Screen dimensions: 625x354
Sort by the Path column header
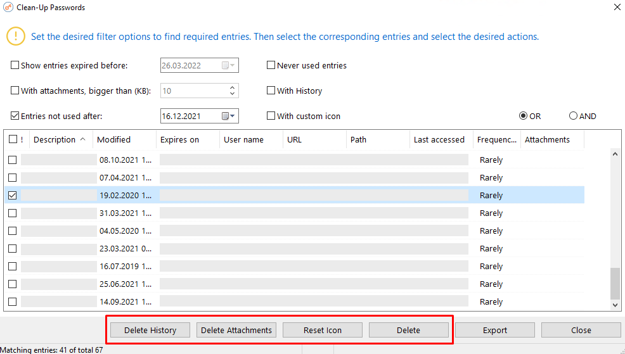pyautogui.click(x=378, y=139)
